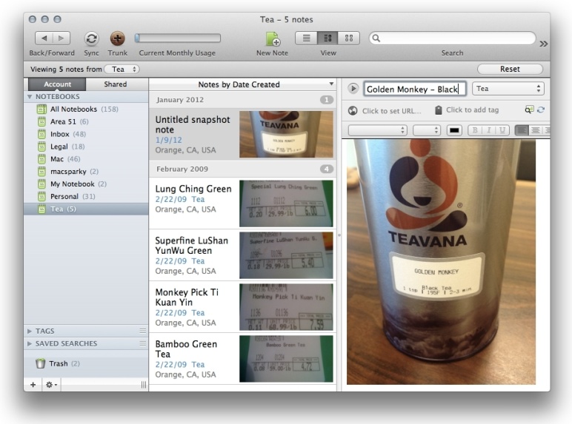
Task: Click the Monkey Pick receipt thumbnail
Action: 286,306
